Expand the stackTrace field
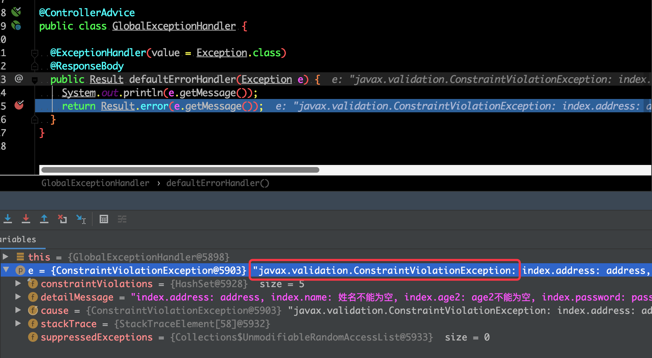652x358 pixels. (18, 323)
